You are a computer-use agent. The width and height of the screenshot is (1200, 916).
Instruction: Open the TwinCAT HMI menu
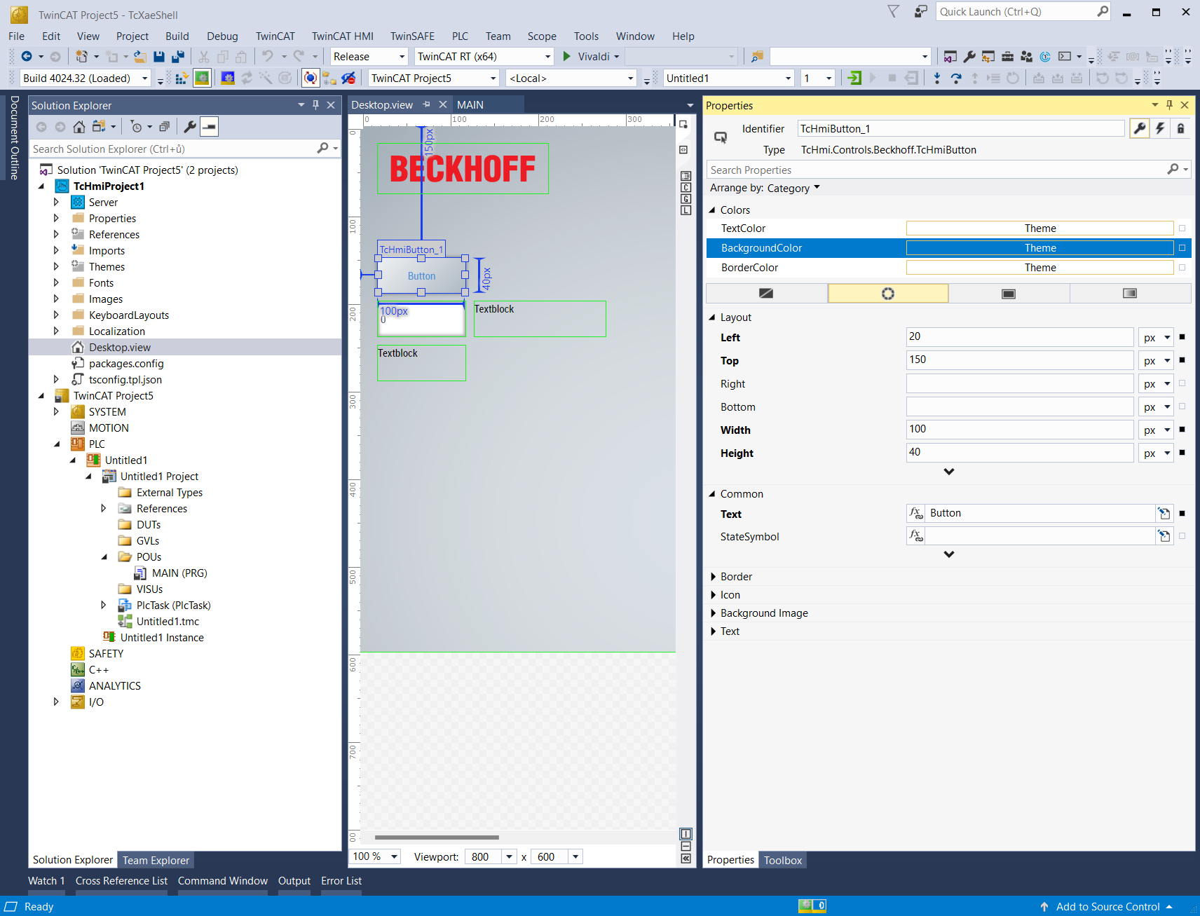[342, 36]
